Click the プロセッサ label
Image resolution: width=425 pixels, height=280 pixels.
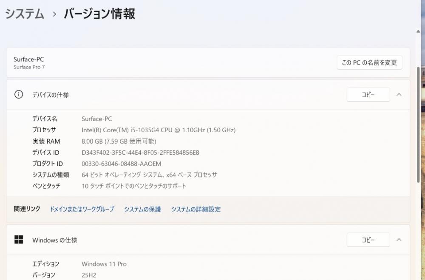[44, 130]
